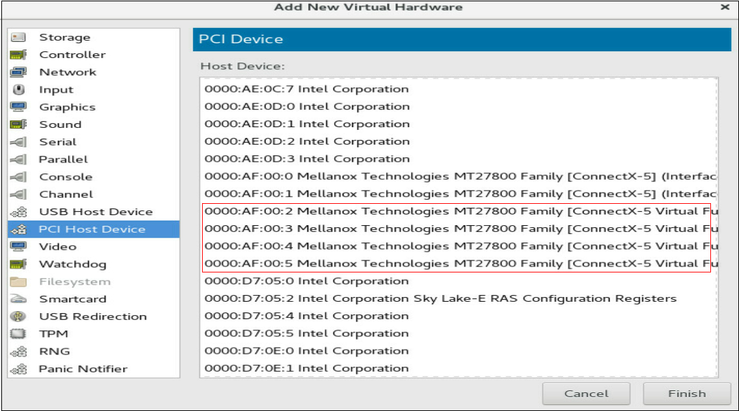Click the Input mouse icon
The width and height of the screenshot is (739, 411).
click(19, 89)
